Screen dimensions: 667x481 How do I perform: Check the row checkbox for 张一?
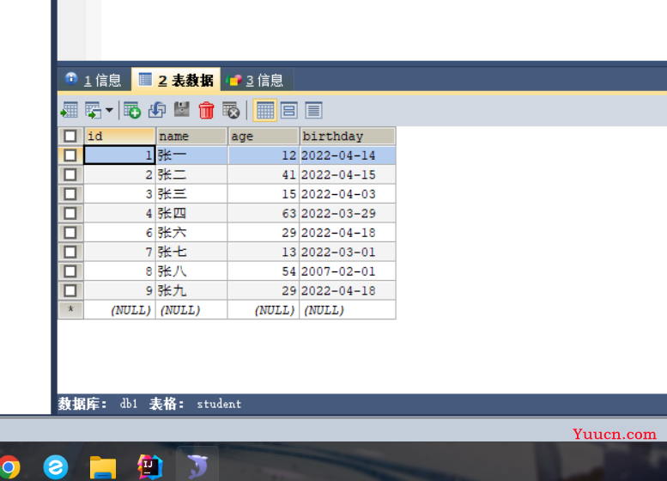pyautogui.click(x=70, y=155)
